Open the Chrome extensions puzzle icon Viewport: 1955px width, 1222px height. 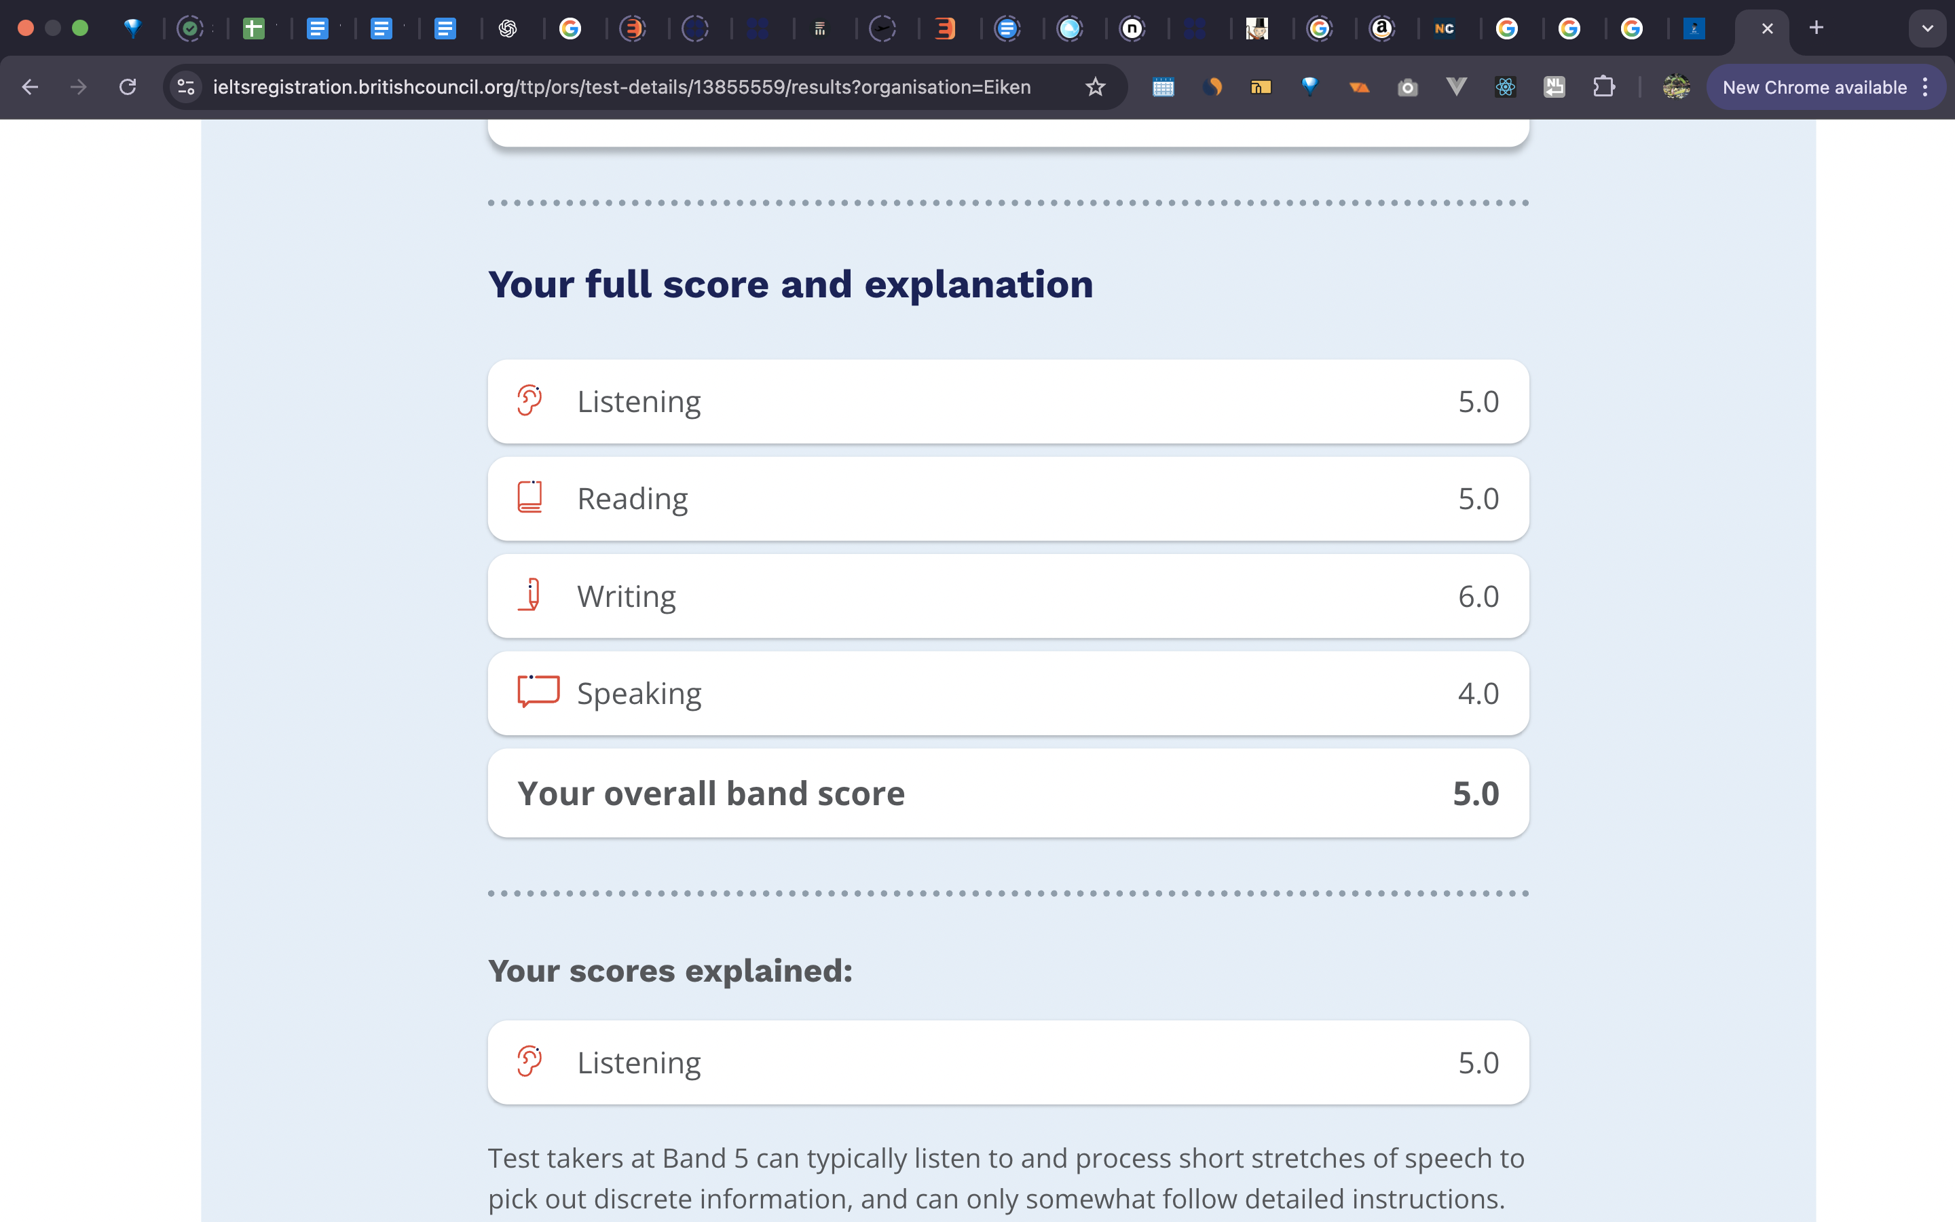[1603, 88]
